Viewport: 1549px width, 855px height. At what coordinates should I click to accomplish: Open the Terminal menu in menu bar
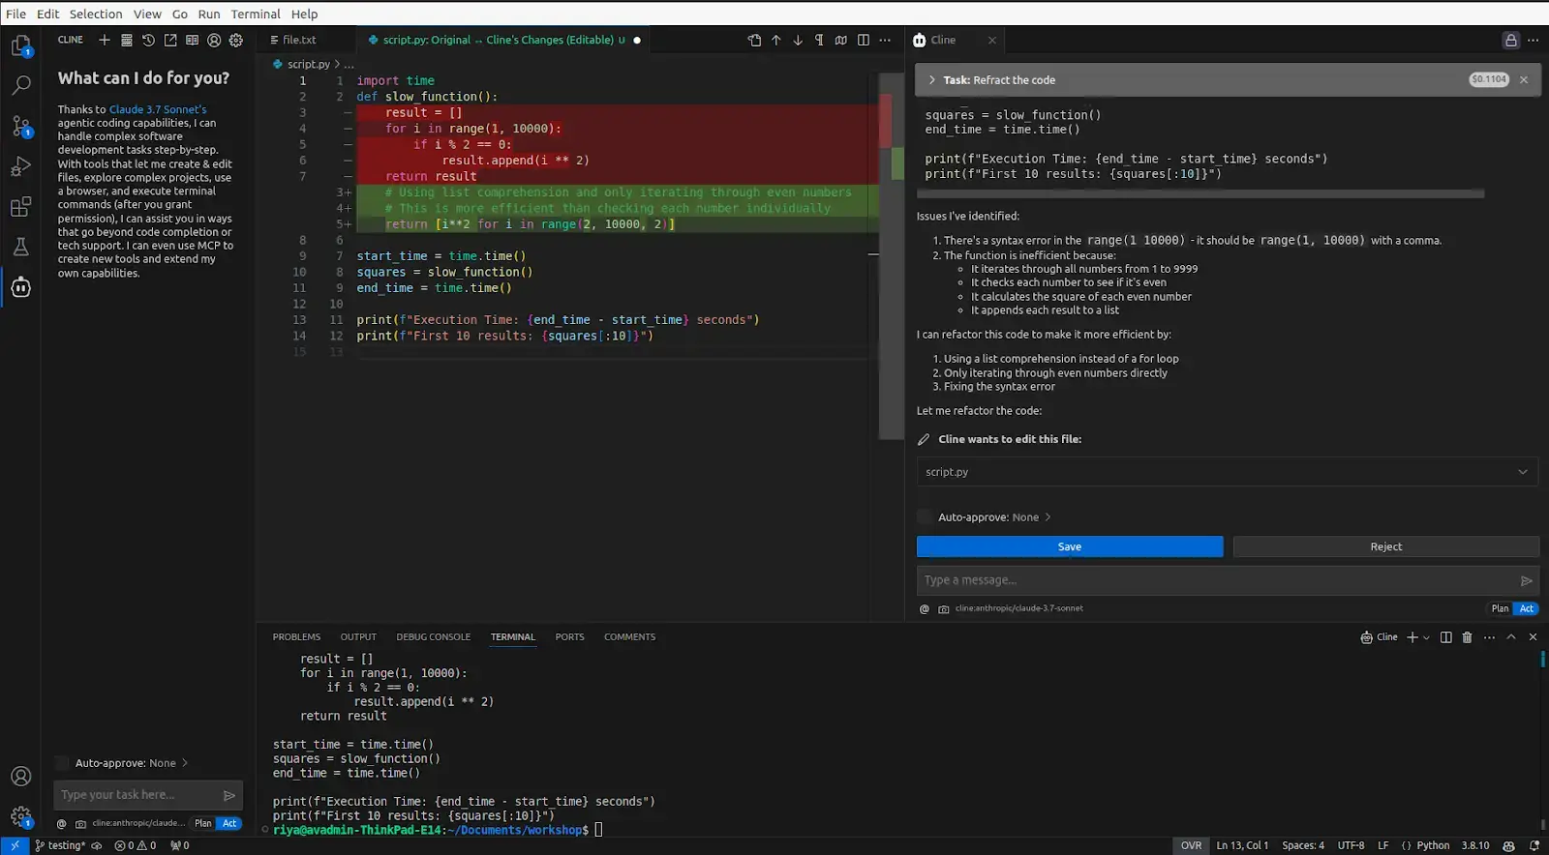point(256,14)
